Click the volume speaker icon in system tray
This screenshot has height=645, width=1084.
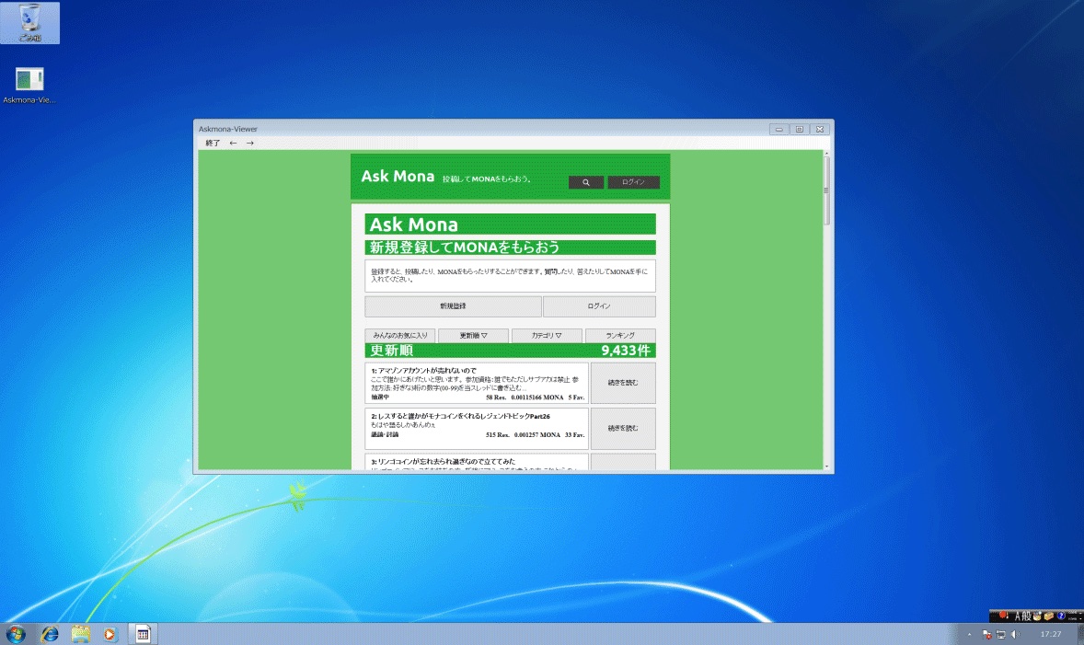(1016, 635)
